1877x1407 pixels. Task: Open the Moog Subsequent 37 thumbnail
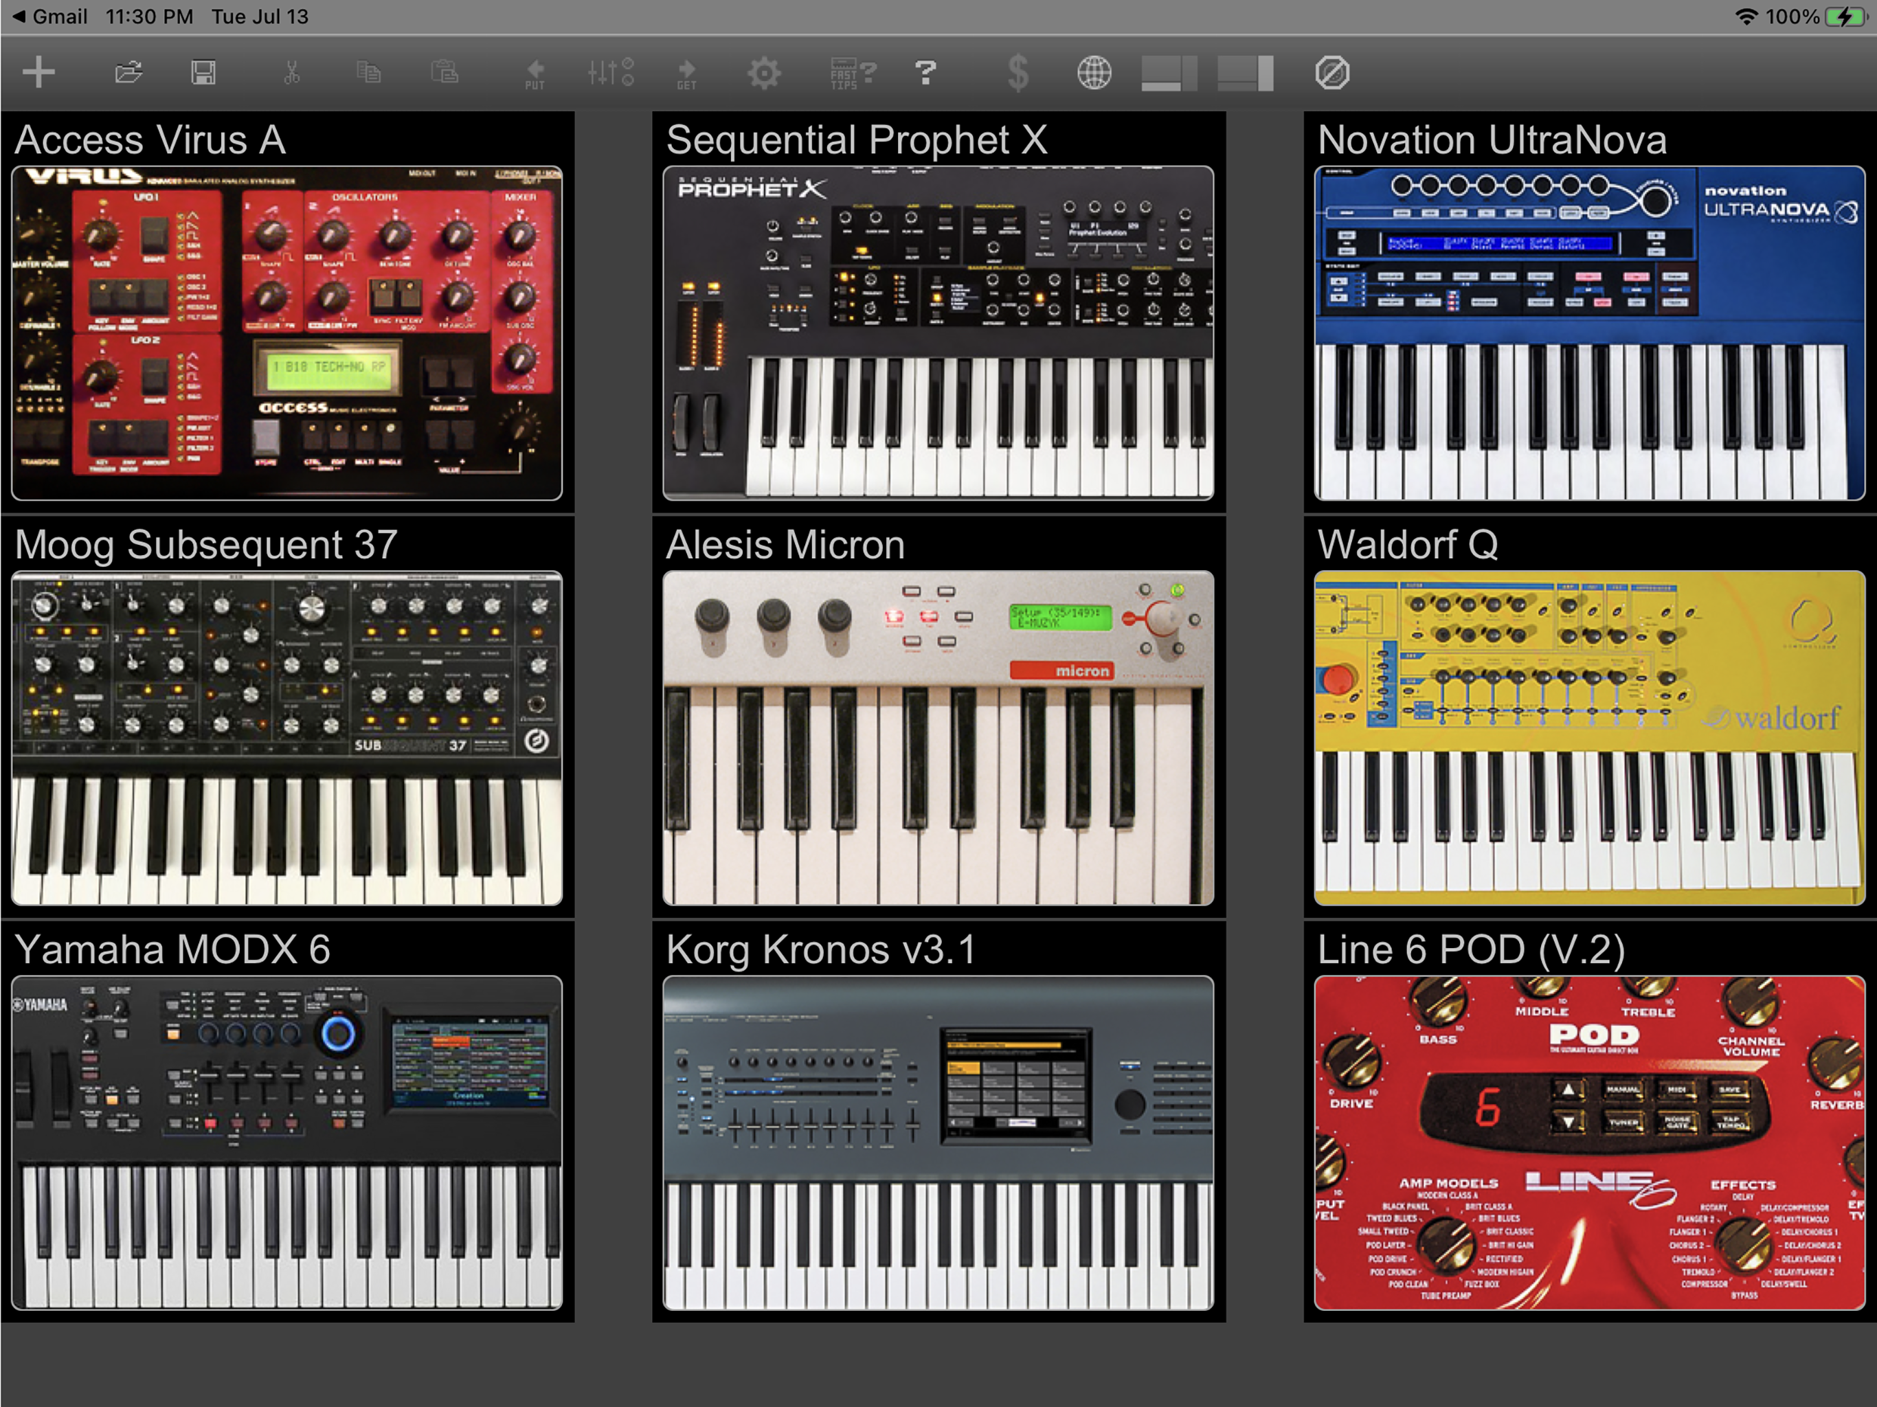(286, 737)
